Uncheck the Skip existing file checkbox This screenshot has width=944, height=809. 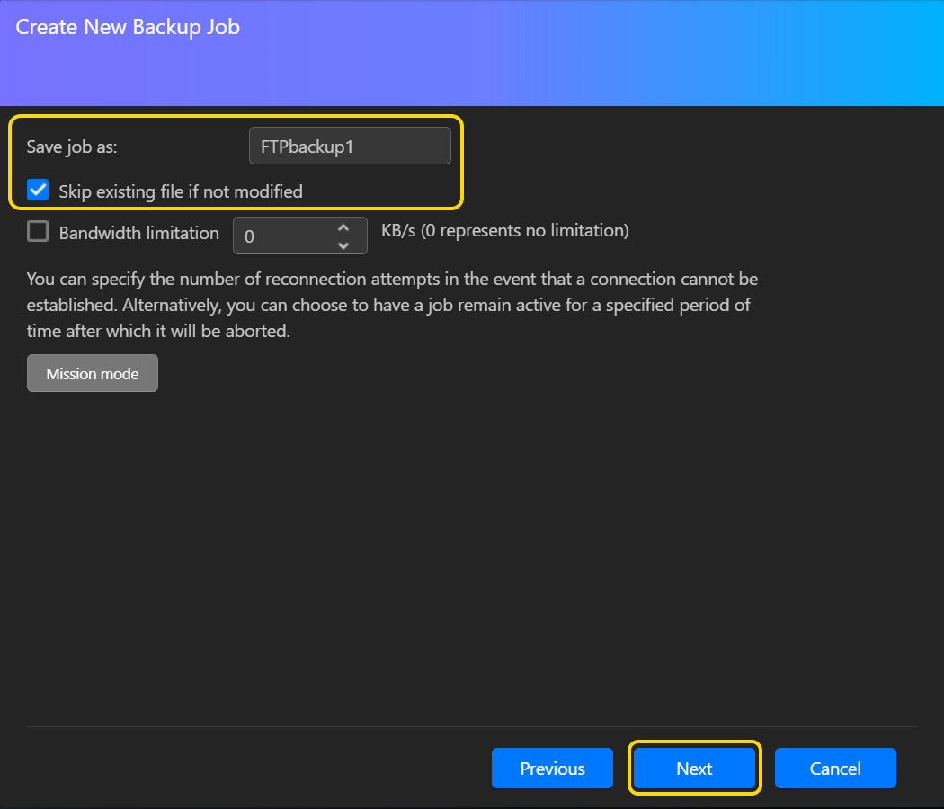click(x=38, y=190)
